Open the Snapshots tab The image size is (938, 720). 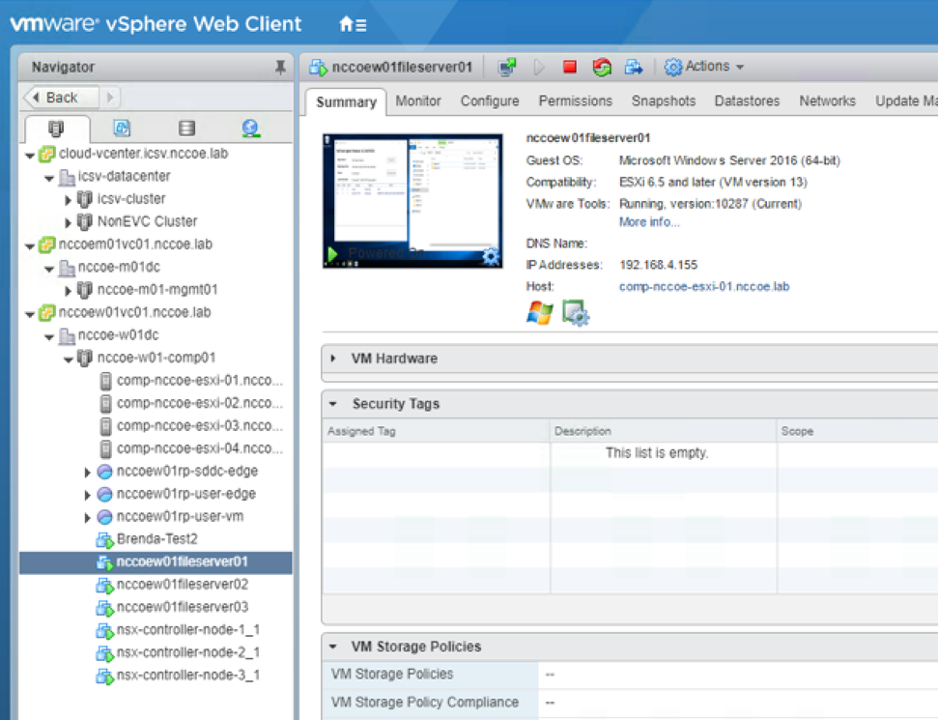[x=664, y=101]
